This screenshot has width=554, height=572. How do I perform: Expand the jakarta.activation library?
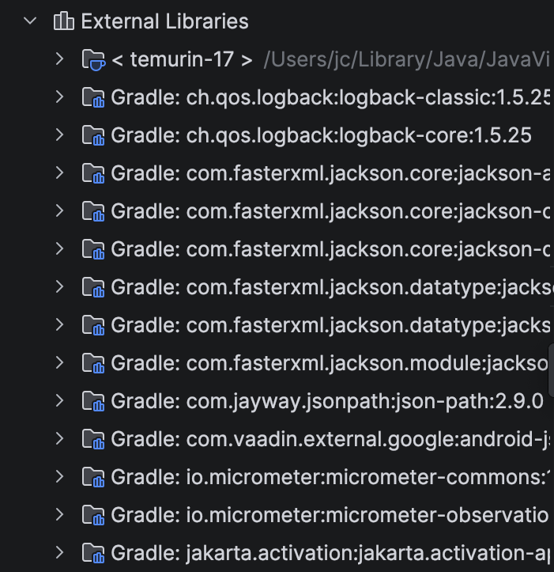pos(60,552)
